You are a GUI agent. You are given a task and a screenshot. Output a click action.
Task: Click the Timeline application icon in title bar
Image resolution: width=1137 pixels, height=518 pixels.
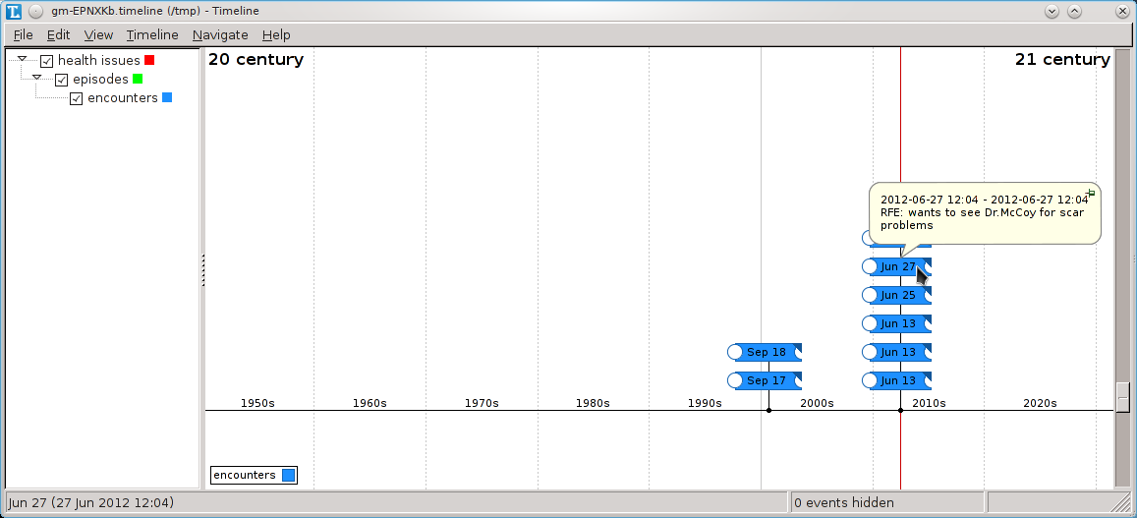pyautogui.click(x=13, y=11)
